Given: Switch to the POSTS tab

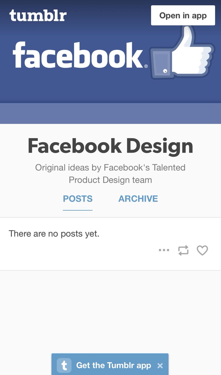Looking at the screenshot, I should tap(78, 199).
